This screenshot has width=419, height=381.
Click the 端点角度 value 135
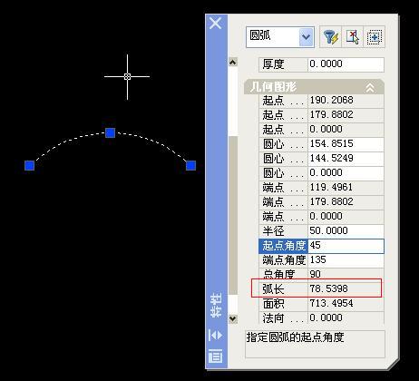coord(346,259)
